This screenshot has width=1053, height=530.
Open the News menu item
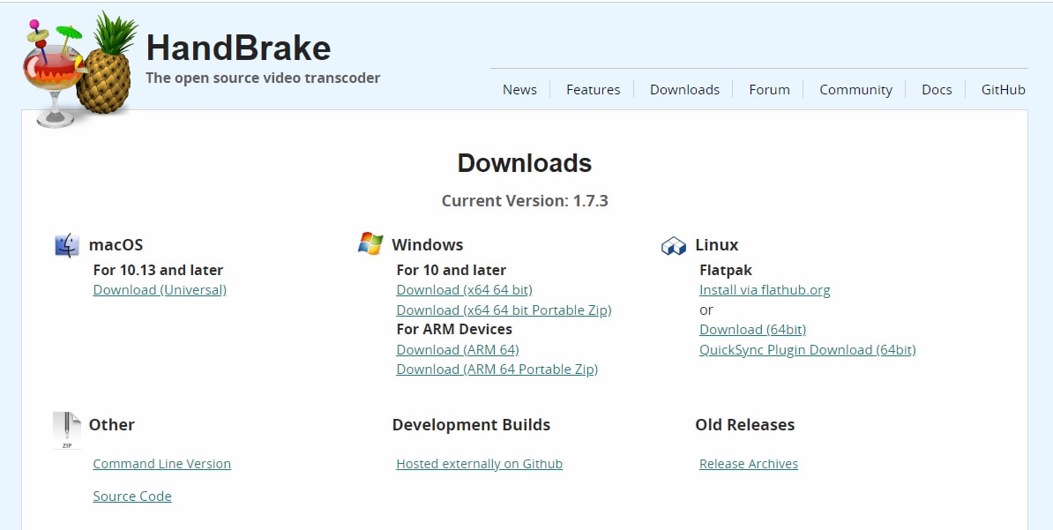pos(519,89)
